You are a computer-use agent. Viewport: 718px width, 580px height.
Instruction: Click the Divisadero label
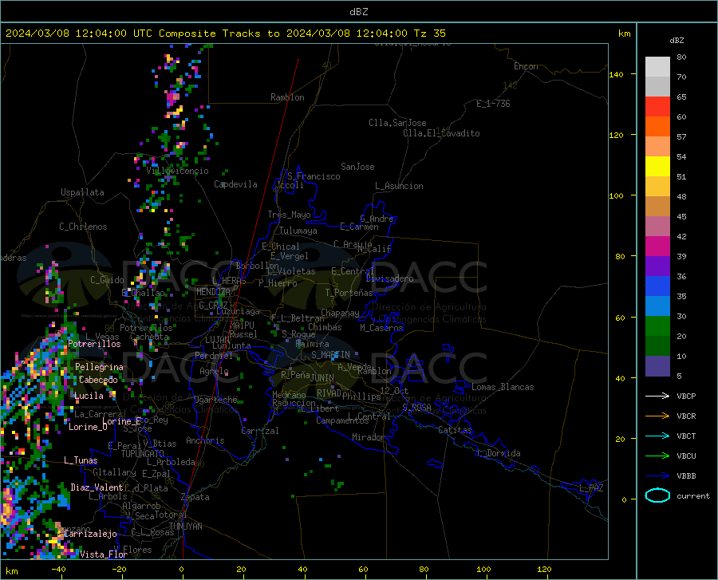[x=389, y=278]
